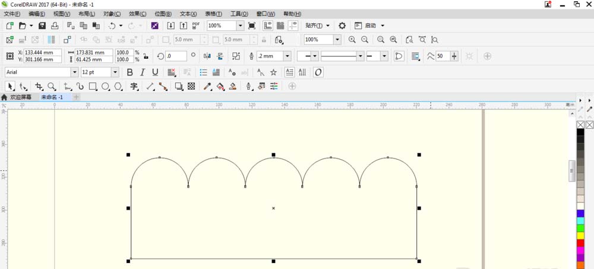Pick the yellow swatch in color palette

pos(580,235)
